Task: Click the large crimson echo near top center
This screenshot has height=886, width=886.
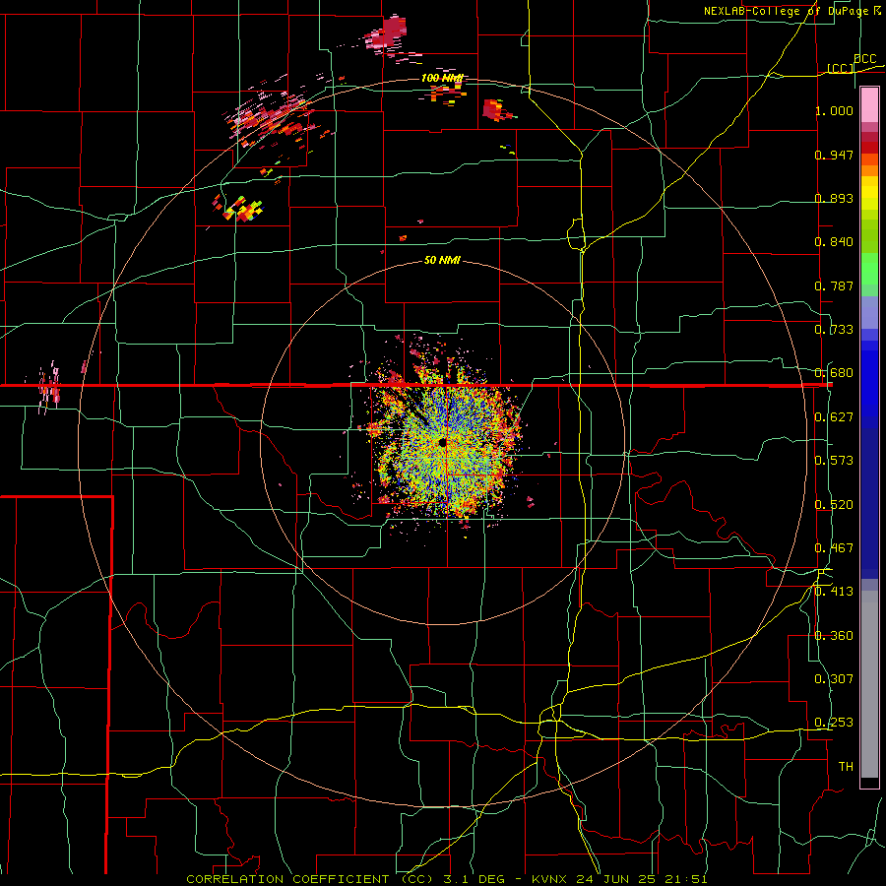Action: click(x=389, y=33)
